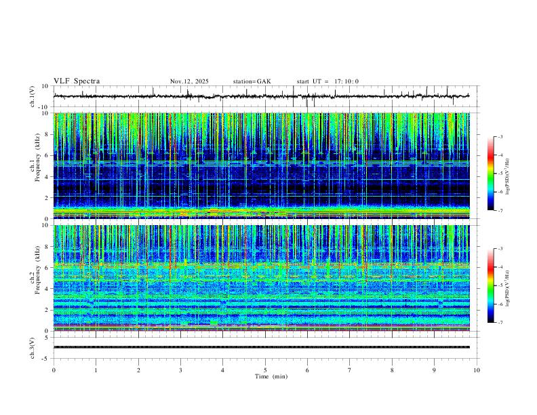This screenshot has height=415, width=537.
Task: Click the "ch.1(V)" axis label
Action: click(x=33, y=96)
